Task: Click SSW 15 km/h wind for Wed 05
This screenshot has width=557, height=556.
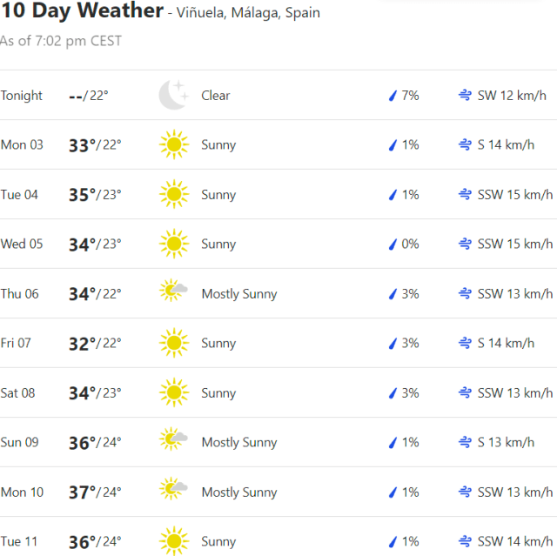Action: (515, 245)
